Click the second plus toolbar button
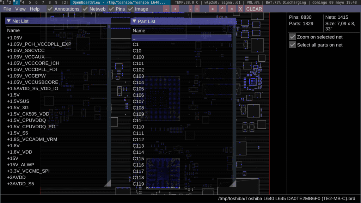Image resolution: width=361 pixels, height=203 pixels. point(197,9)
